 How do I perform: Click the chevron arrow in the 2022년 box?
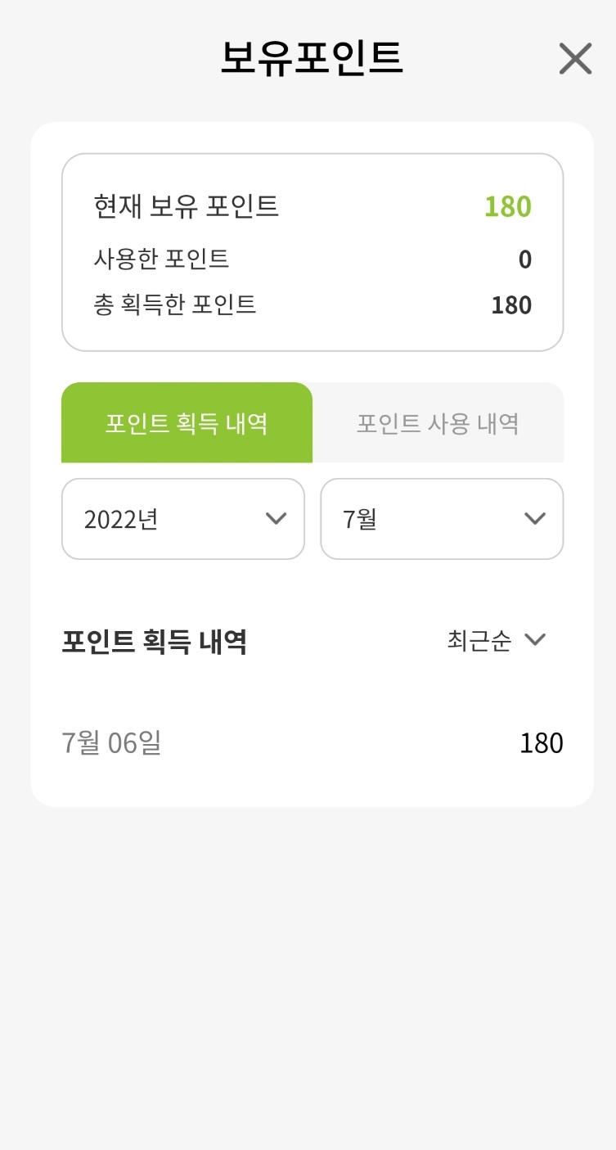pyautogui.click(x=277, y=518)
